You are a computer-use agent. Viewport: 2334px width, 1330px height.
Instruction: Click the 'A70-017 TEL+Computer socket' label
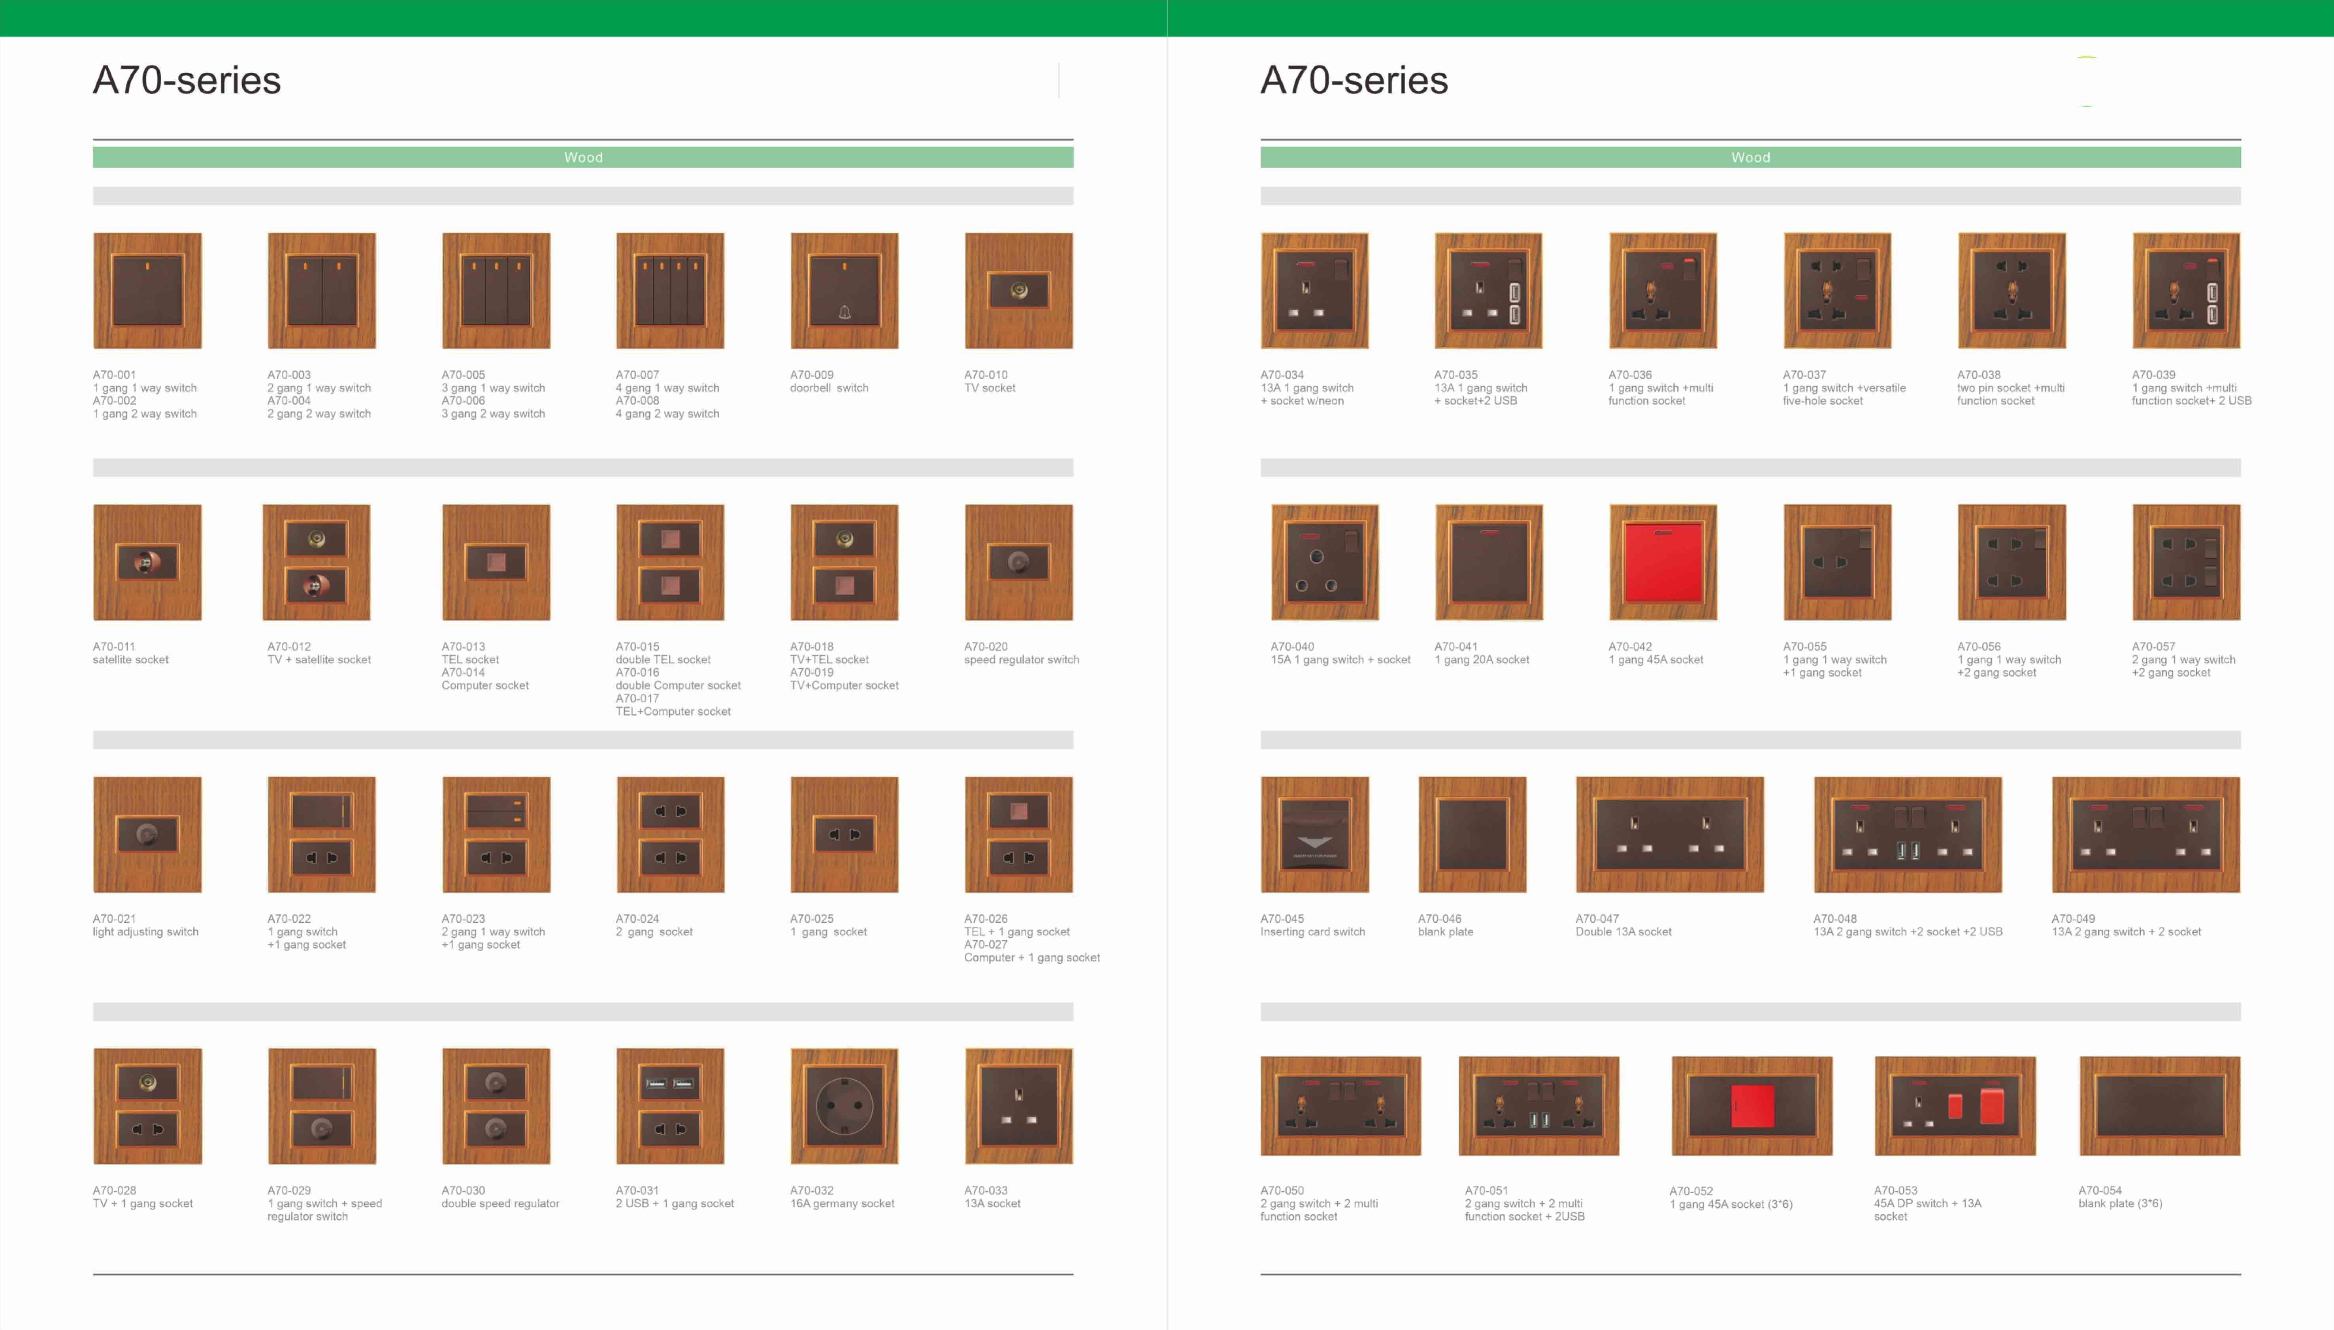coord(673,705)
